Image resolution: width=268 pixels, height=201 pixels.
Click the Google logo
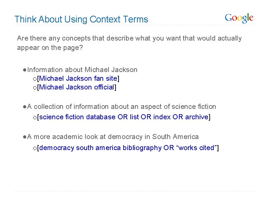(x=239, y=18)
